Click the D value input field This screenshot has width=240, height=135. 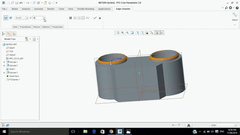pos(37,18)
